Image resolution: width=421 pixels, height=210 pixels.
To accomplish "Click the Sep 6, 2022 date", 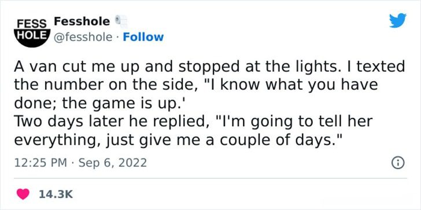I will [x=113, y=163].
